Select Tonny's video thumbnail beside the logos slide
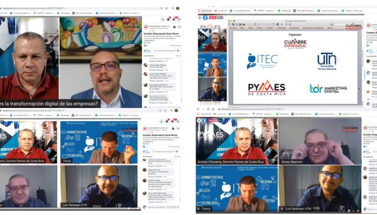This screenshot has width=377, height=215. click(212, 65)
